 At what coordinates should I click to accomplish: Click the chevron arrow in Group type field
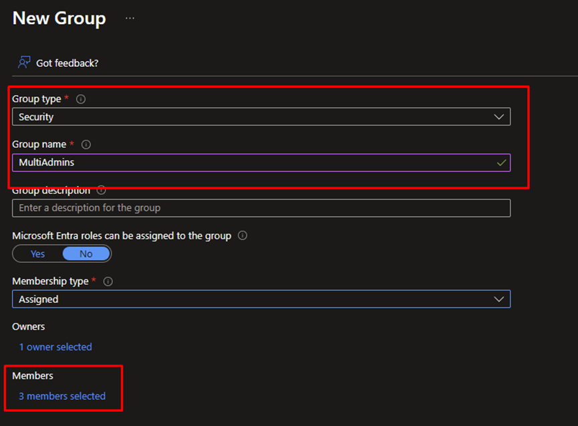pyautogui.click(x=498, y=117)
